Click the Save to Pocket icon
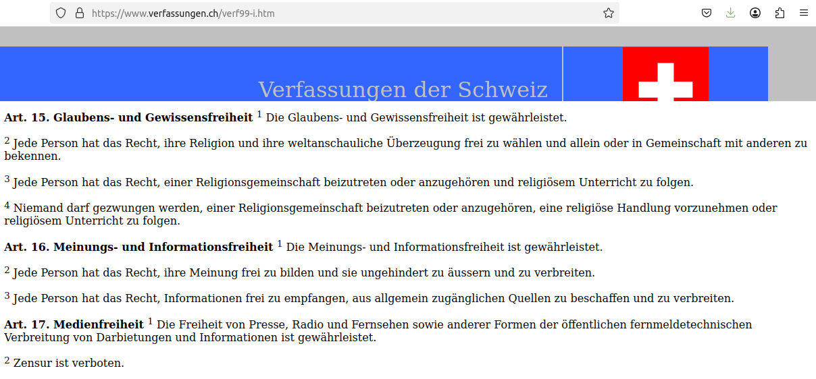 tap(707, 13)
